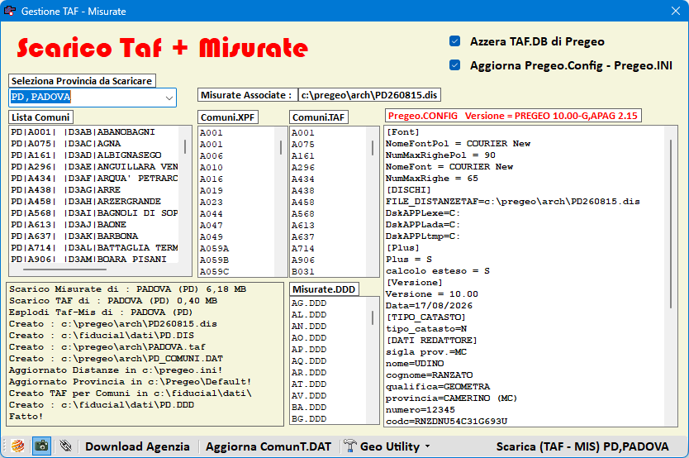
Task: Click Scarica (TAF - MIS) PD,PADOVA button
Action: [x=582, y=446]
